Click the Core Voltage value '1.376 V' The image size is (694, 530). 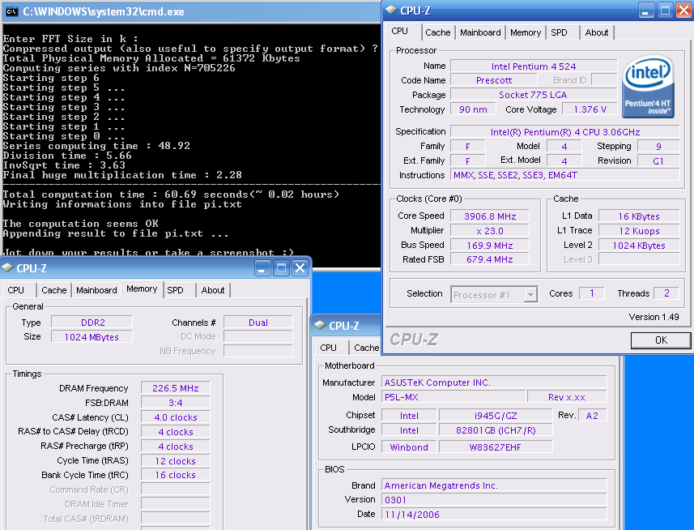tap(590, 109)
